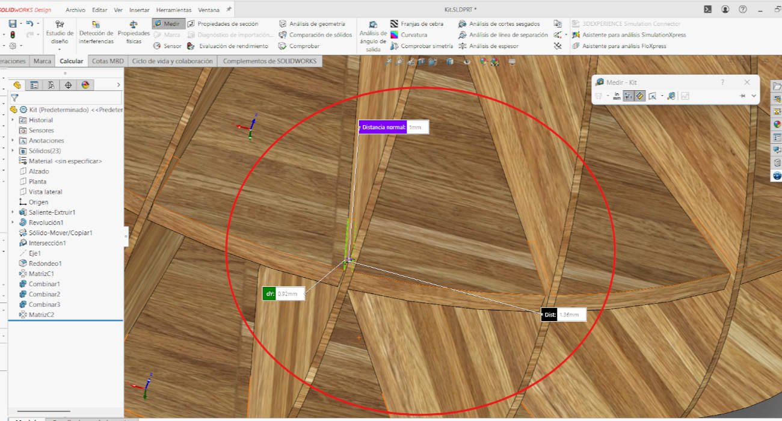Click the Dist 1.36mm measurement callout
Image resolution: width=782 pixels, height=421 pixels.
[564, 315]
